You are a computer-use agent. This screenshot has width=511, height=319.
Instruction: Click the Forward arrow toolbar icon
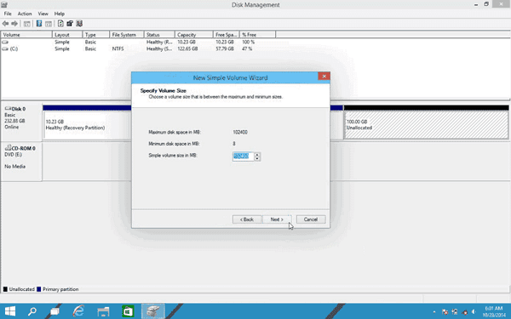14,24
